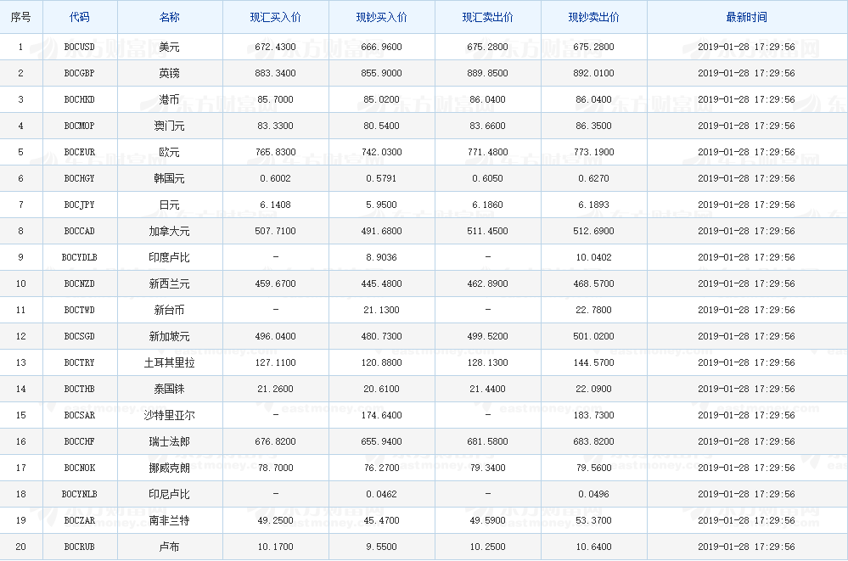Select the BOCTHB code cell
Screen dimensions: 848x561
(80, 389)
